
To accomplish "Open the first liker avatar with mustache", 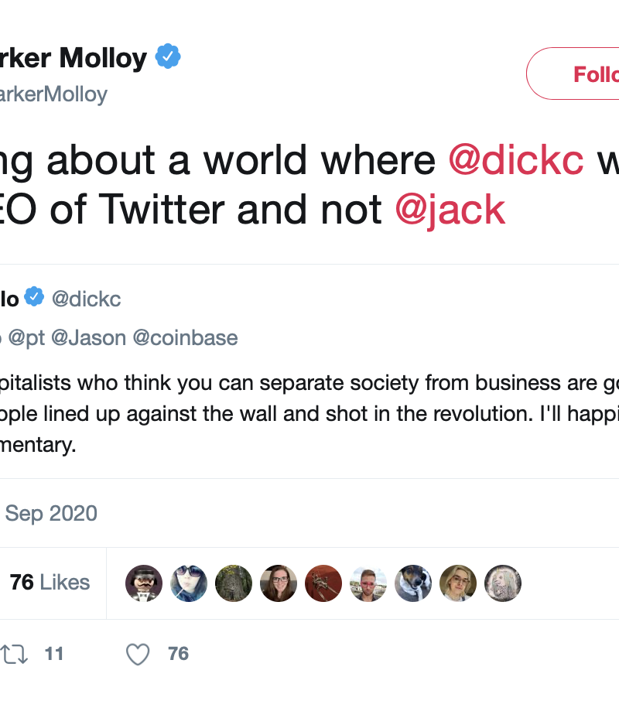I will click(144, 583).
